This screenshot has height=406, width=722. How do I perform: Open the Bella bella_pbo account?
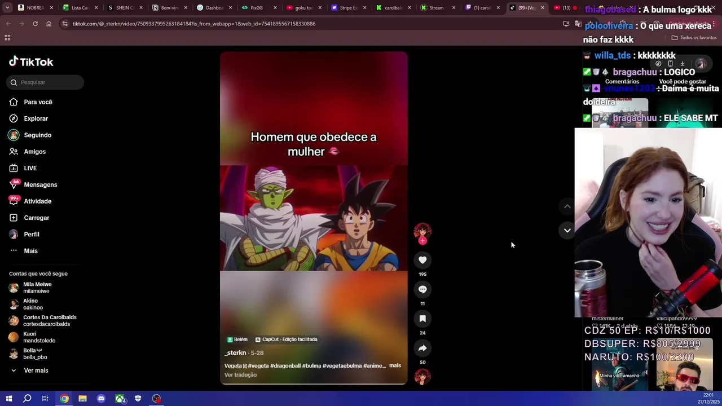[35, 354]
